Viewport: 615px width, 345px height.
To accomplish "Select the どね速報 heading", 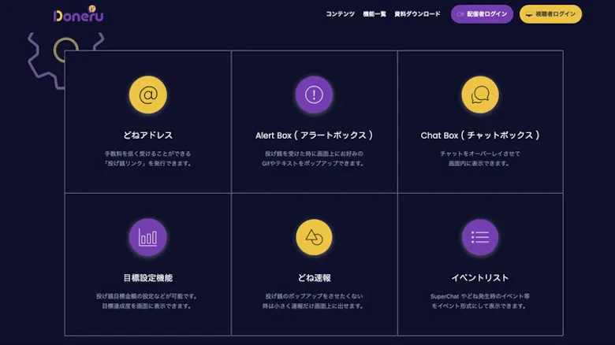I will 314,277.
